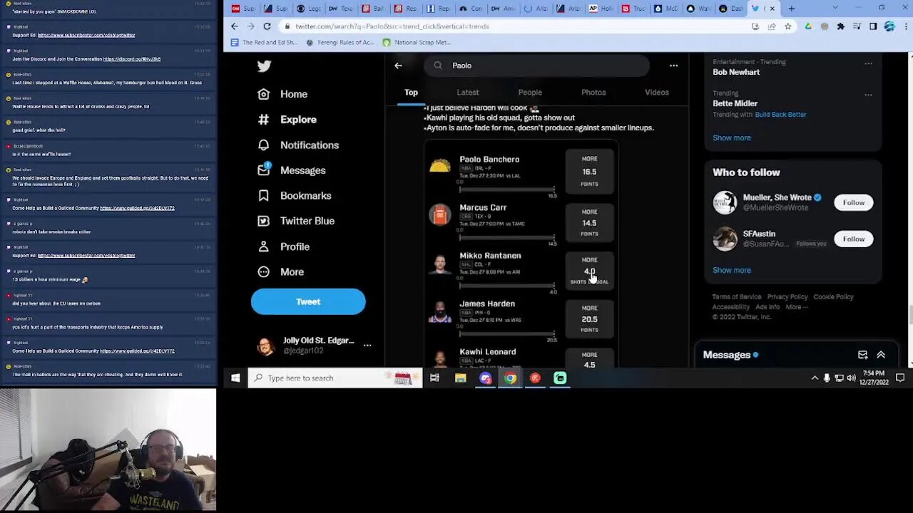
Task: Open the Terms of Service link
Action: 737,296
